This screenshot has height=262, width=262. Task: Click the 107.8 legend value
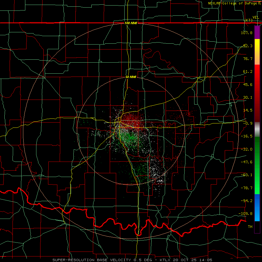(247, 33)
